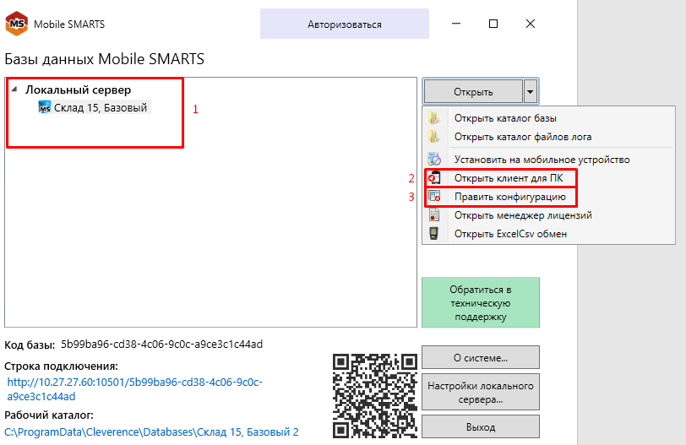Expand the dropdown arrow beside Открыть
This screenshot has height=445, width=686.
(530, 91)
